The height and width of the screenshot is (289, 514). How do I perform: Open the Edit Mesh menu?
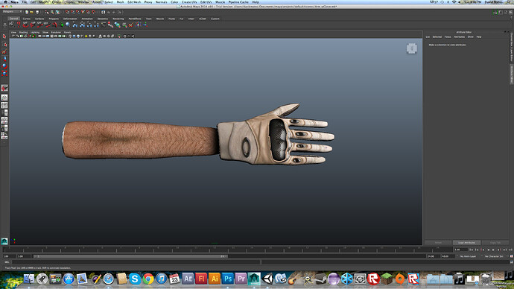pos(134,2)
